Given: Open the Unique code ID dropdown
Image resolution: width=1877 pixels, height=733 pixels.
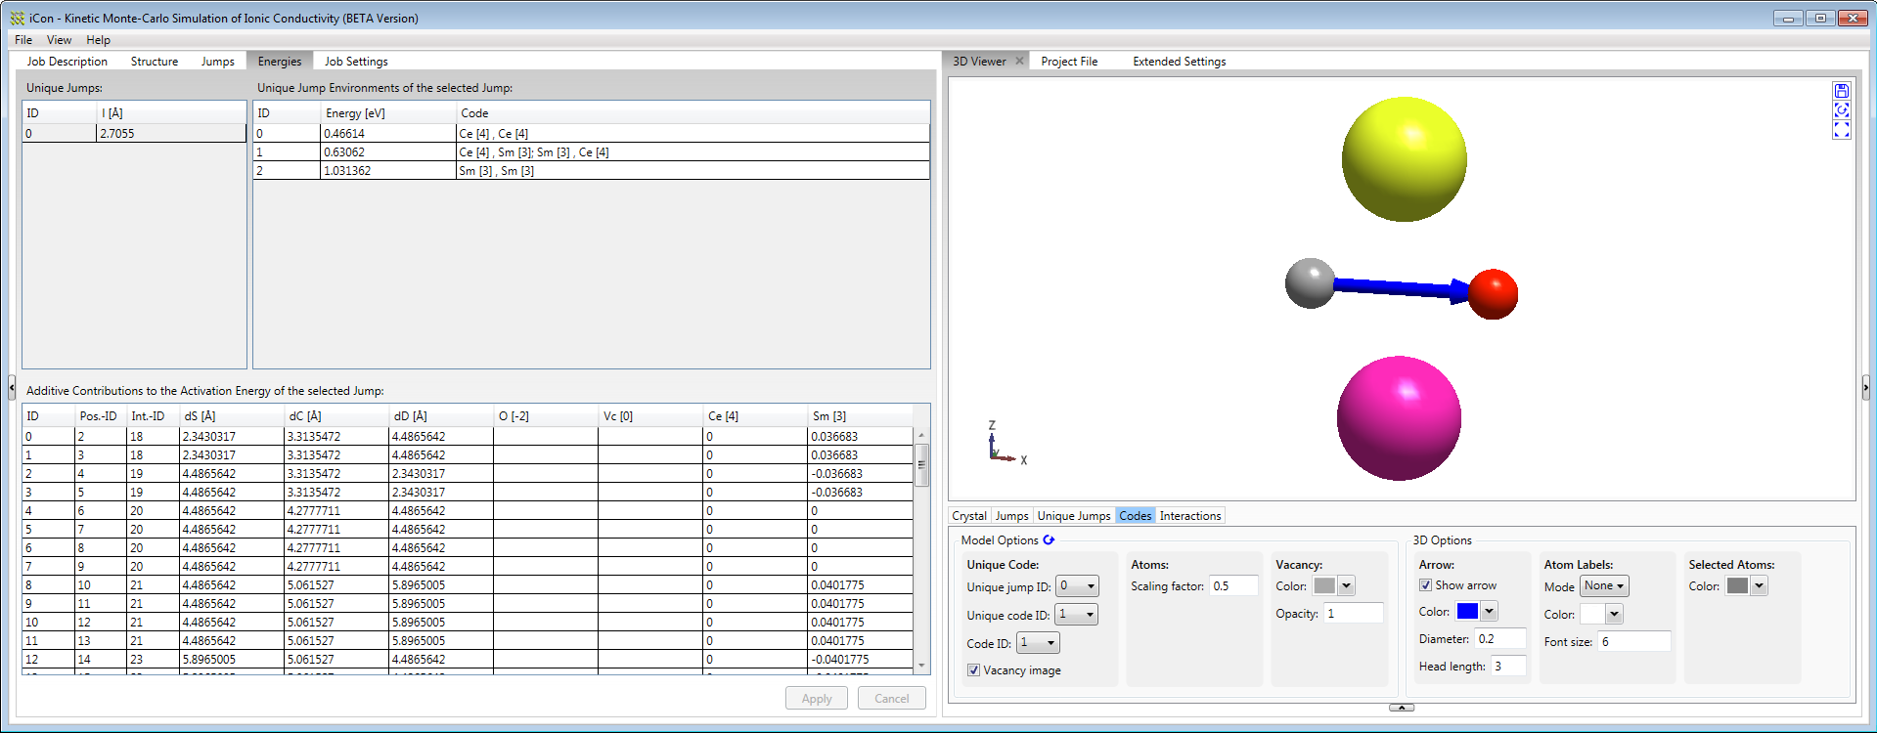Looking at the screenshot, I should 1077,615.
